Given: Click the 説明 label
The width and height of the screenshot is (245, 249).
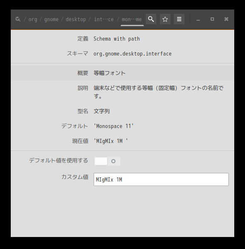Looking at the screenshot, I should (x=83, y=88).
